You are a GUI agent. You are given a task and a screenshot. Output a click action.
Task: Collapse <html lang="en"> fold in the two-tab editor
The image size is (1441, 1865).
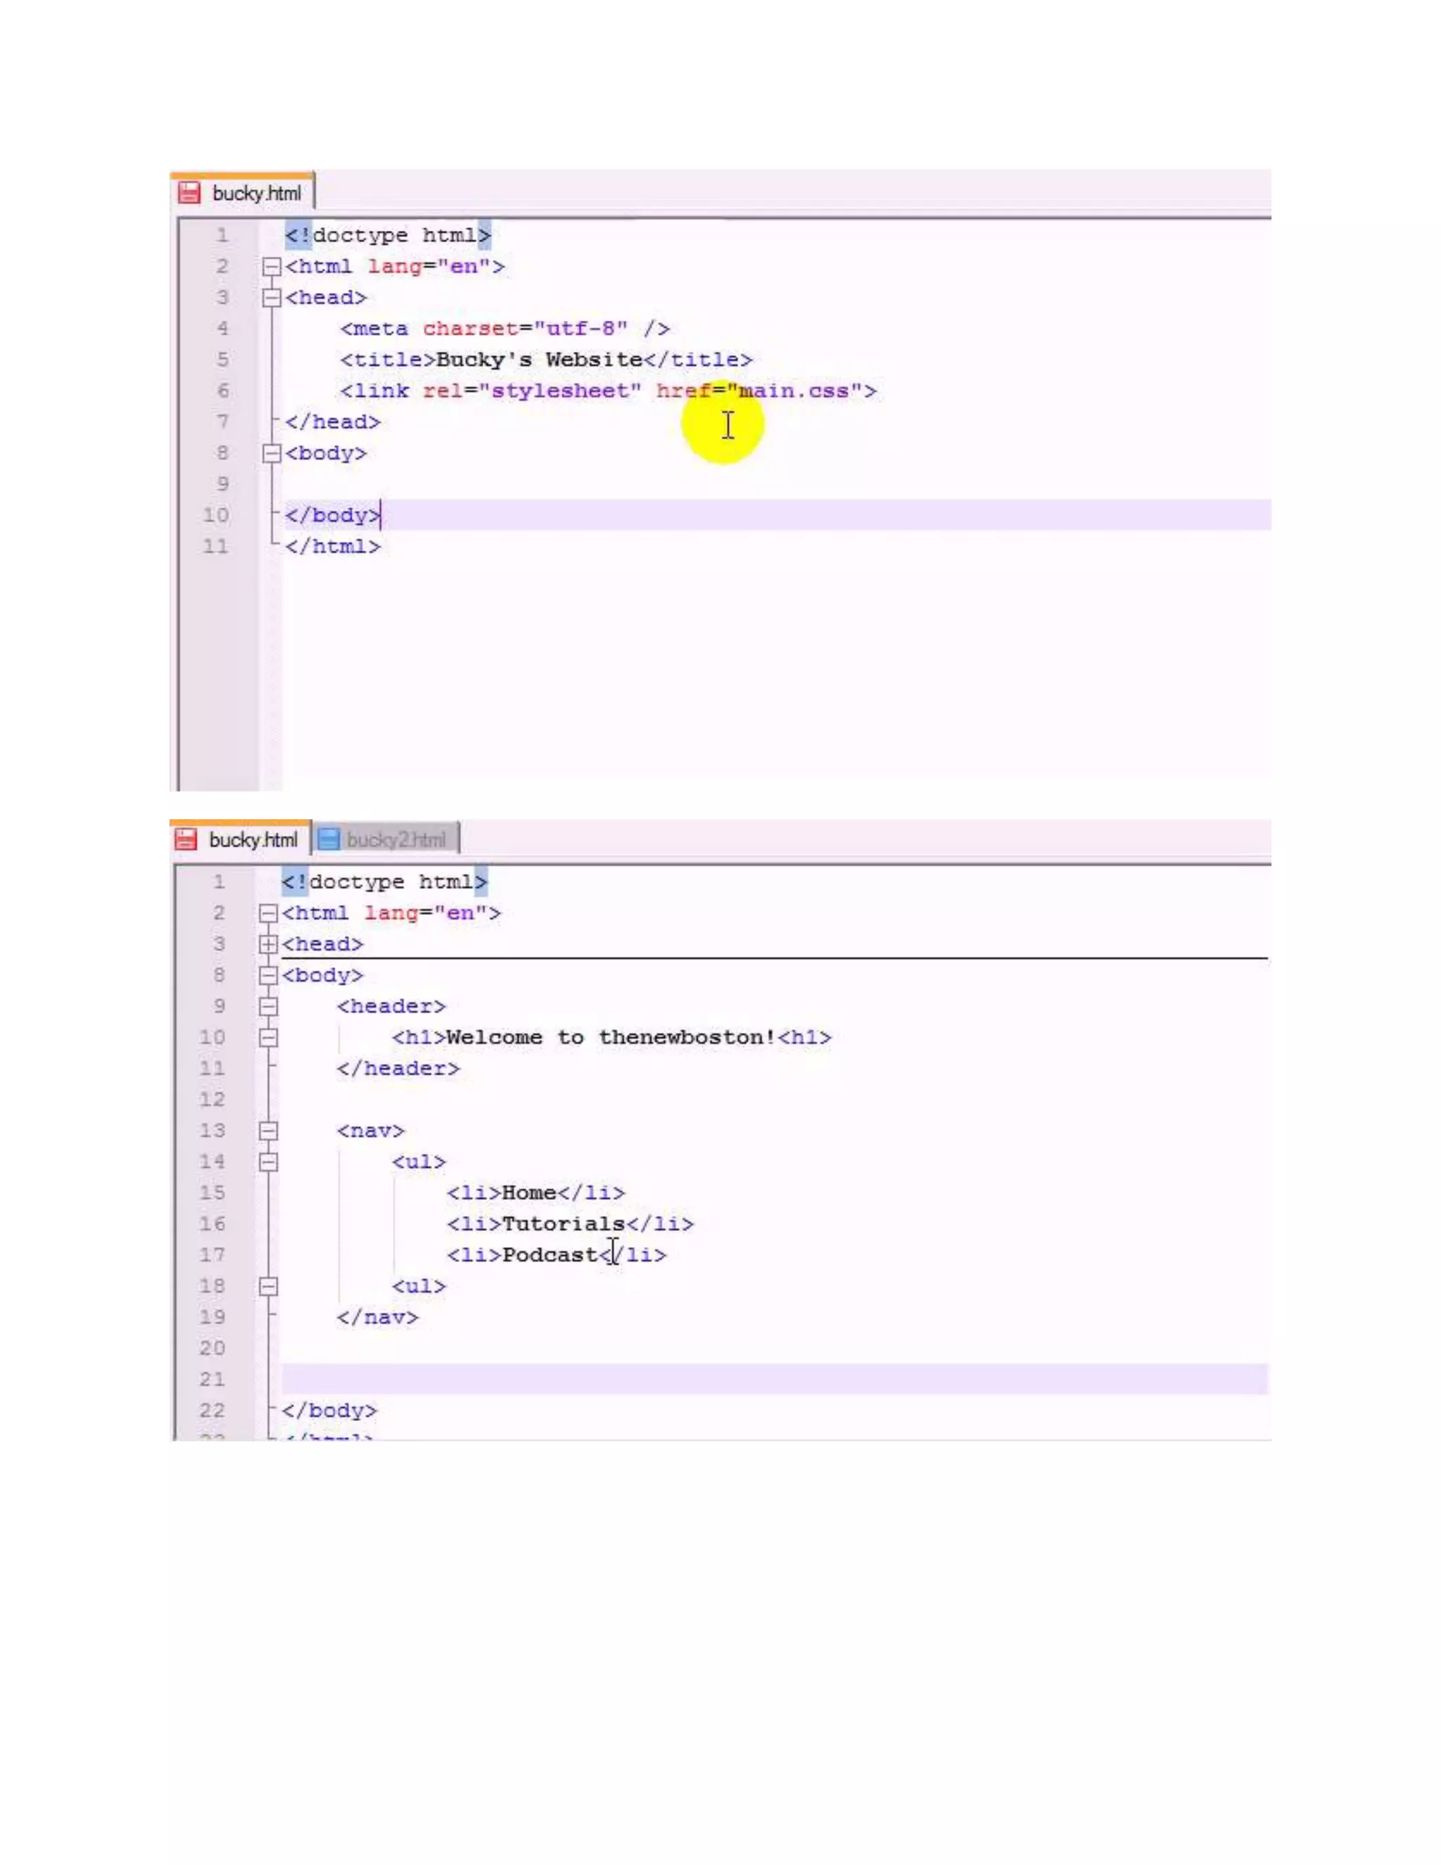coord(268,913)
